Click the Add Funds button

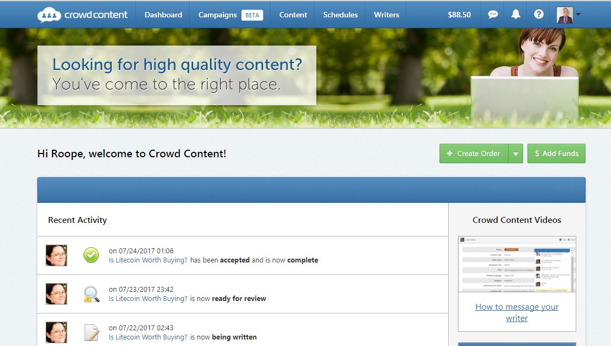[x=556, y=153]
